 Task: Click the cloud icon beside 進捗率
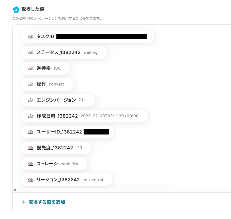pos(31,68)
